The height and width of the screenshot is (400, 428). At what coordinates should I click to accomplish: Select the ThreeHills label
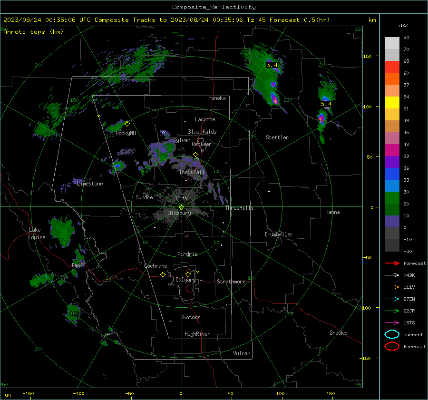(239, 208)
